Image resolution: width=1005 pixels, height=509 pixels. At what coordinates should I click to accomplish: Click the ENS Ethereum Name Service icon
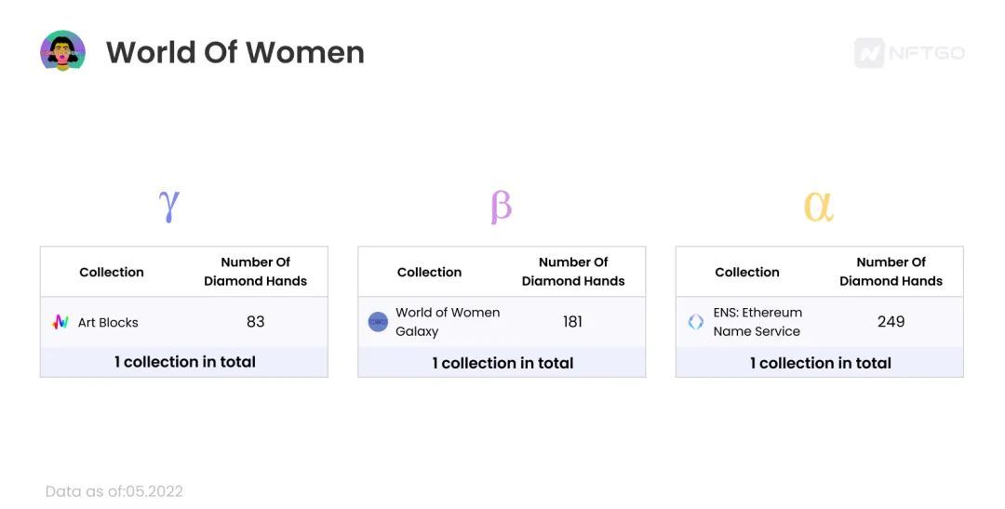coord(695,322)
